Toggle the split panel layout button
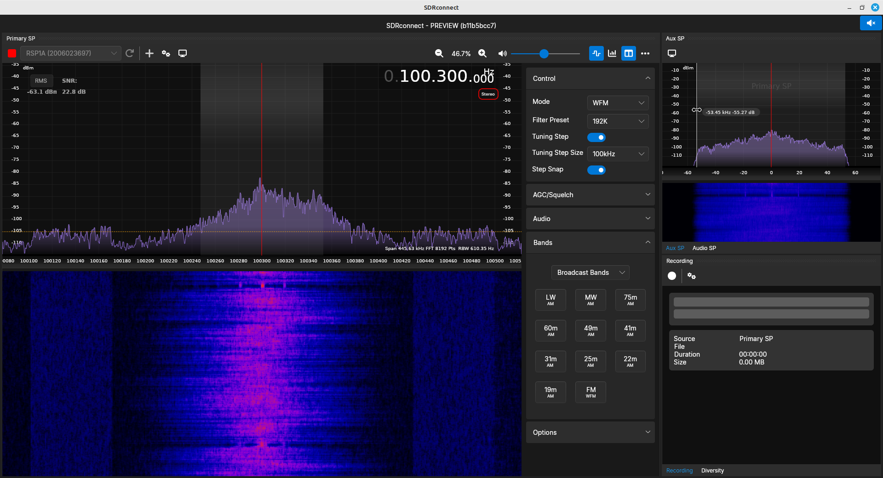 (628, 53)
